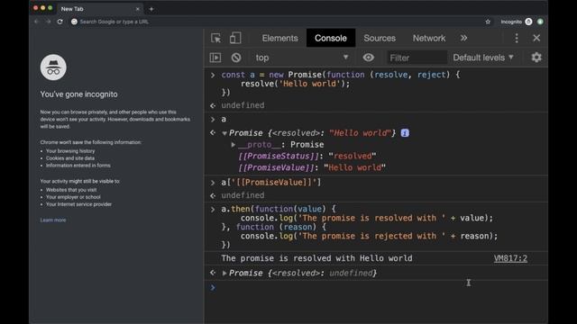The width and height of the screenshot is (577, 324).
Task: Show the console sidebar
Action: coord(215,58)
